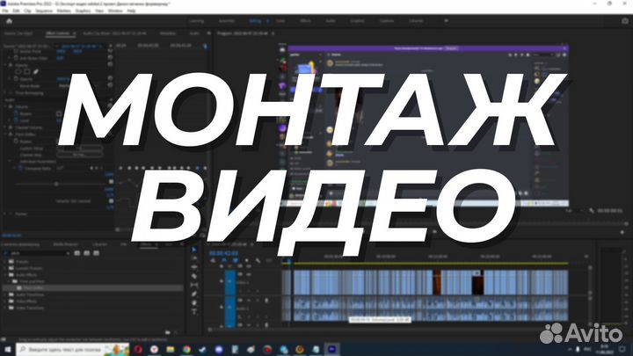The width and height of the screenshot is (633, 356).
Task: Click the Custom Setup Edit button for Pitch Shifter
Action: point(79,149)
